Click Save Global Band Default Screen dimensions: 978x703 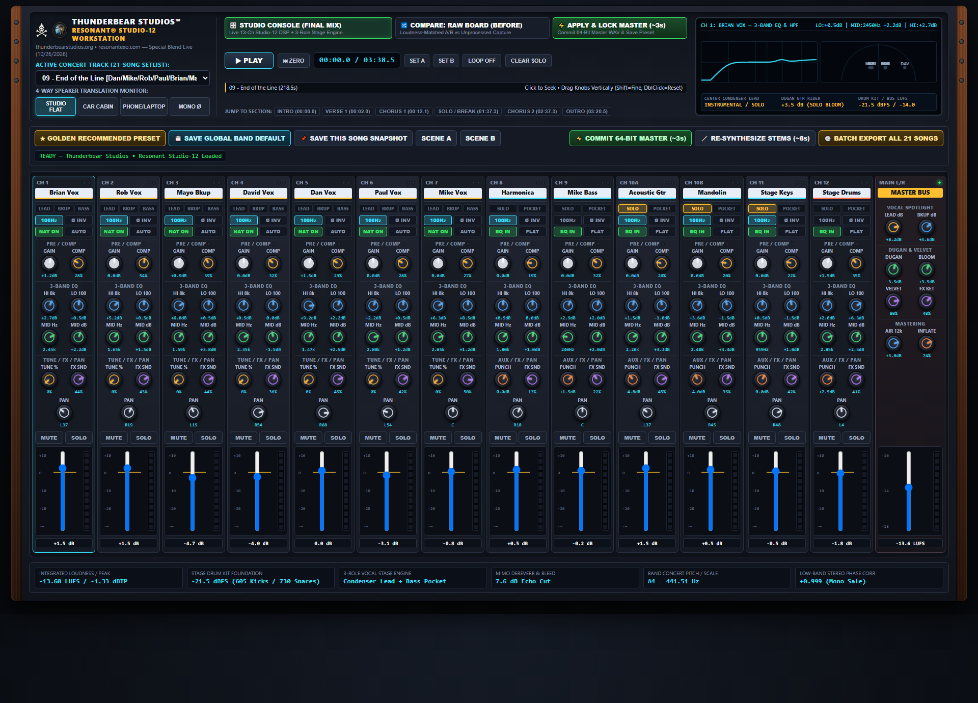(230, 139)
